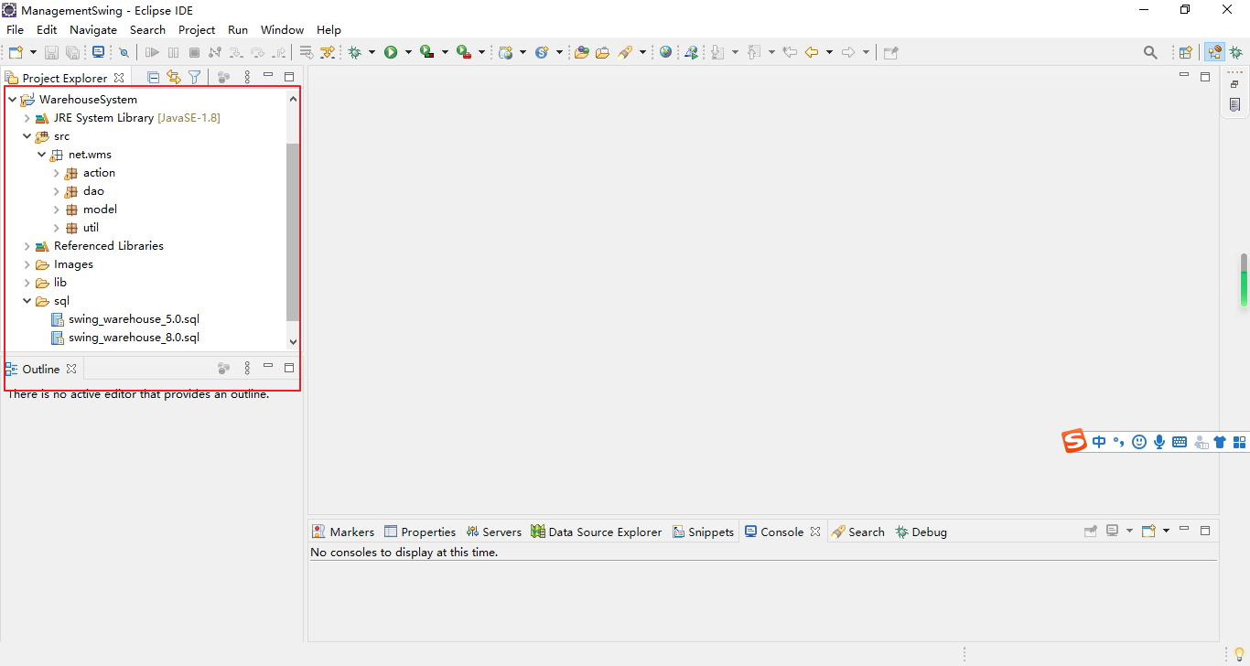The width and height of the screenshot is (1250, 666).
Task: Click the Open Web Browser globe icon
Action: pos(665,53)
